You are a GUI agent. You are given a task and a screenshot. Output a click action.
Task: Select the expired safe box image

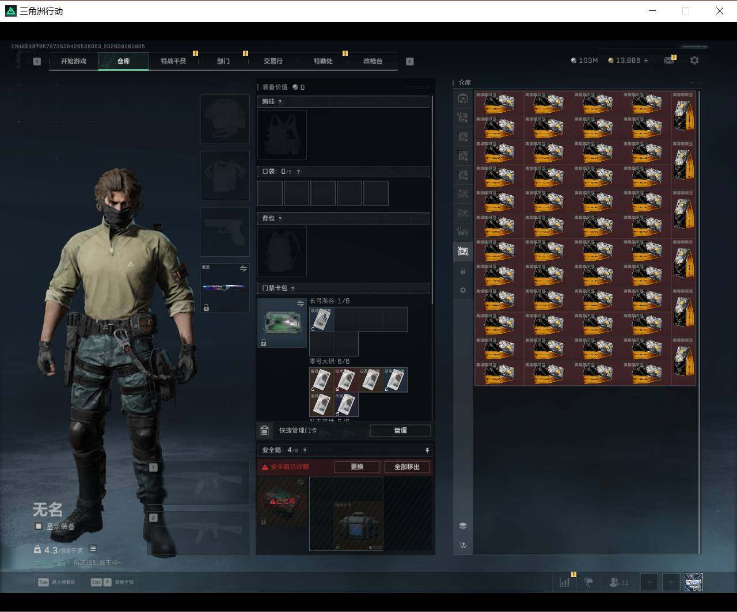pos(282,501)
